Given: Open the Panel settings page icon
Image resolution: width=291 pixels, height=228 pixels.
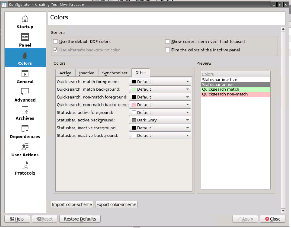Looking at the screenshot, I should point(25,37).
